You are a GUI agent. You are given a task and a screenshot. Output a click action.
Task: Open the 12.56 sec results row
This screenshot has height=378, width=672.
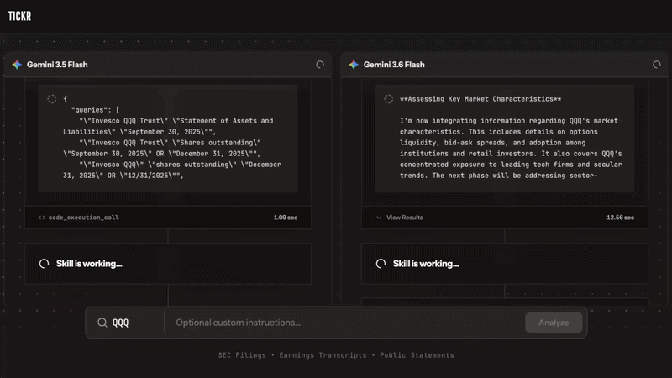505,218
